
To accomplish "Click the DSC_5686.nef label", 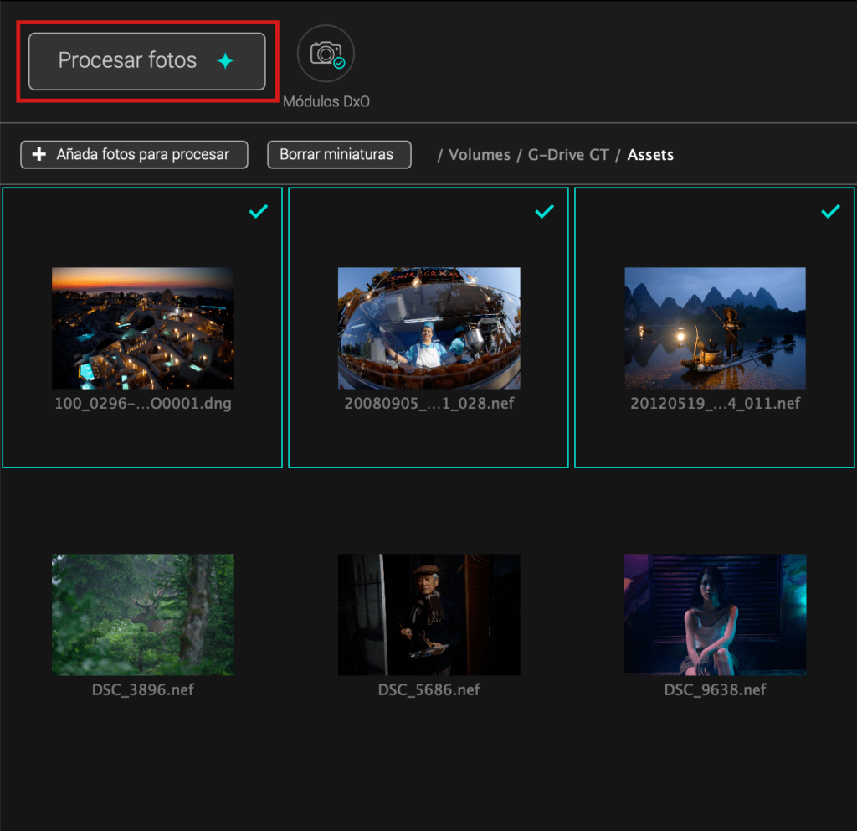I will 429,690.
